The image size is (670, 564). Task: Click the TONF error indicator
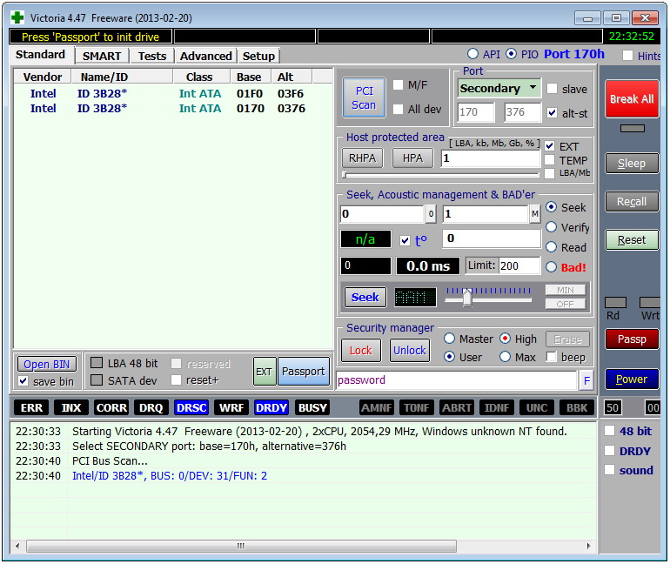(x=416, y=407)
